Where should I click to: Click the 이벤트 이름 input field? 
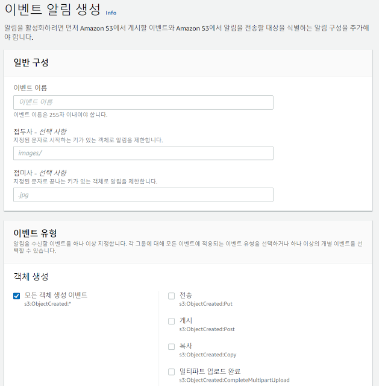143,103
